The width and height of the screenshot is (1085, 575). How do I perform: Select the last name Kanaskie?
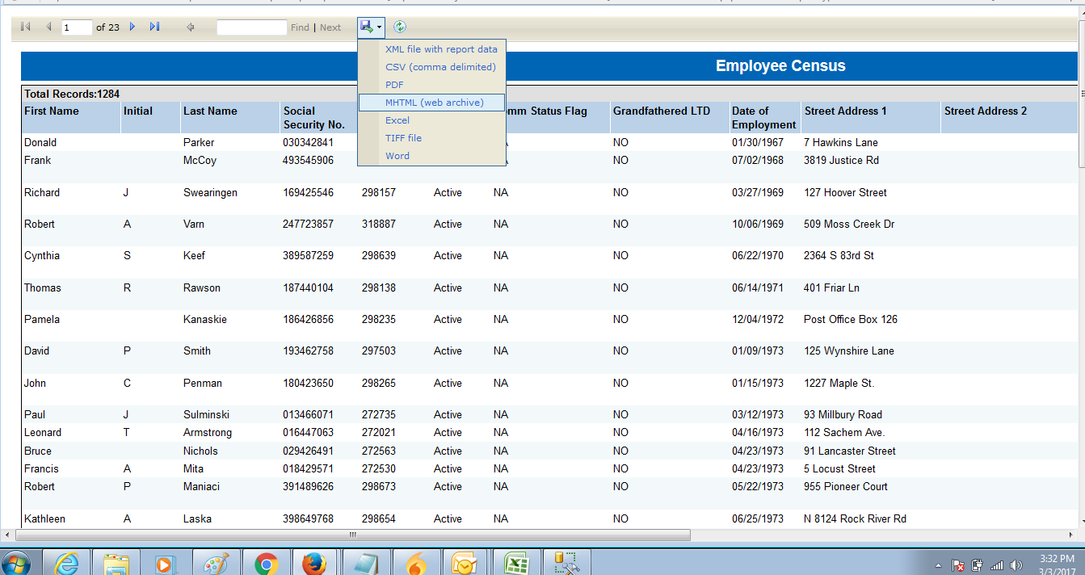pos(205,319)
